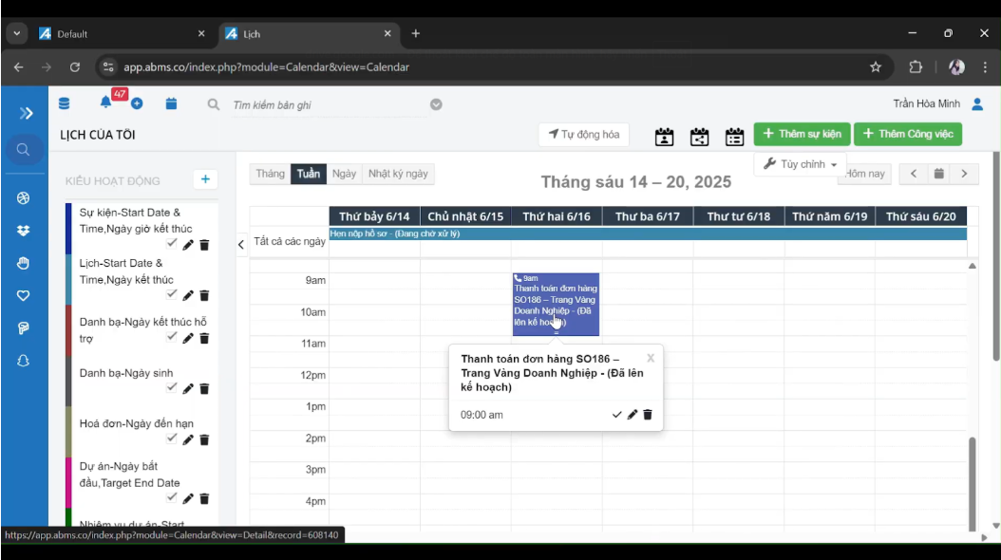Viewport: 1001px width, 560px height.
Task: Mark the 09:00 am event complete with checkmark
Action: click(x=615, y=414)
